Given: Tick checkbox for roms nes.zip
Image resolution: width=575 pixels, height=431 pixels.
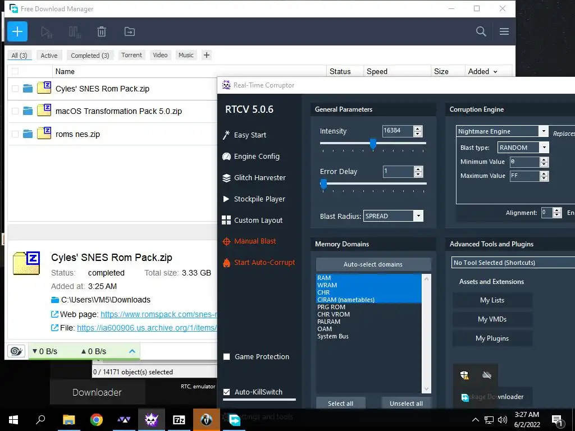Looking at the screenshot, I should tap(15, 134).
